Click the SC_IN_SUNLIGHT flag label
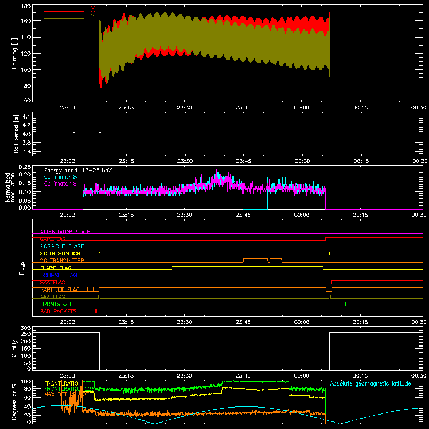The height and width of the screenshot is (429, 429). pyautogui.click(x=62, y=253)
